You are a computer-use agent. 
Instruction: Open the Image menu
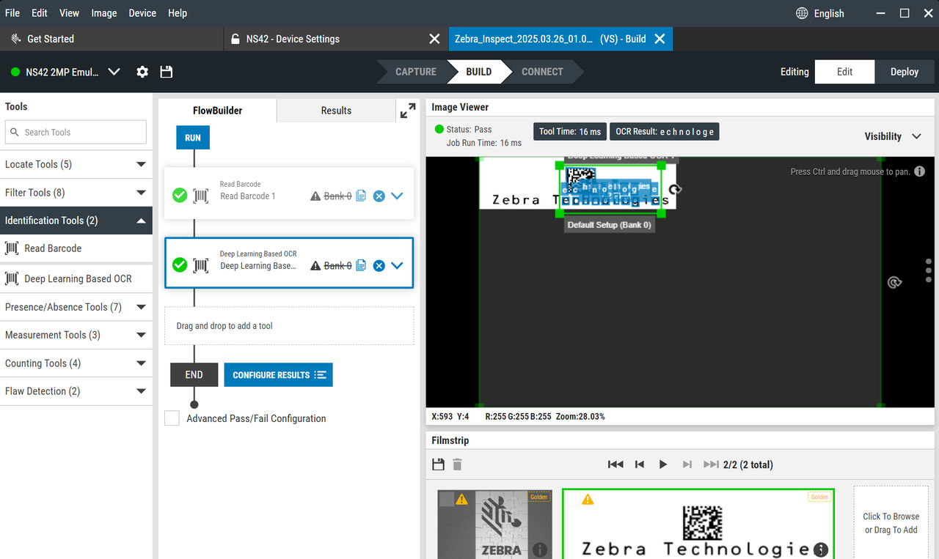(x=103, y=13)
